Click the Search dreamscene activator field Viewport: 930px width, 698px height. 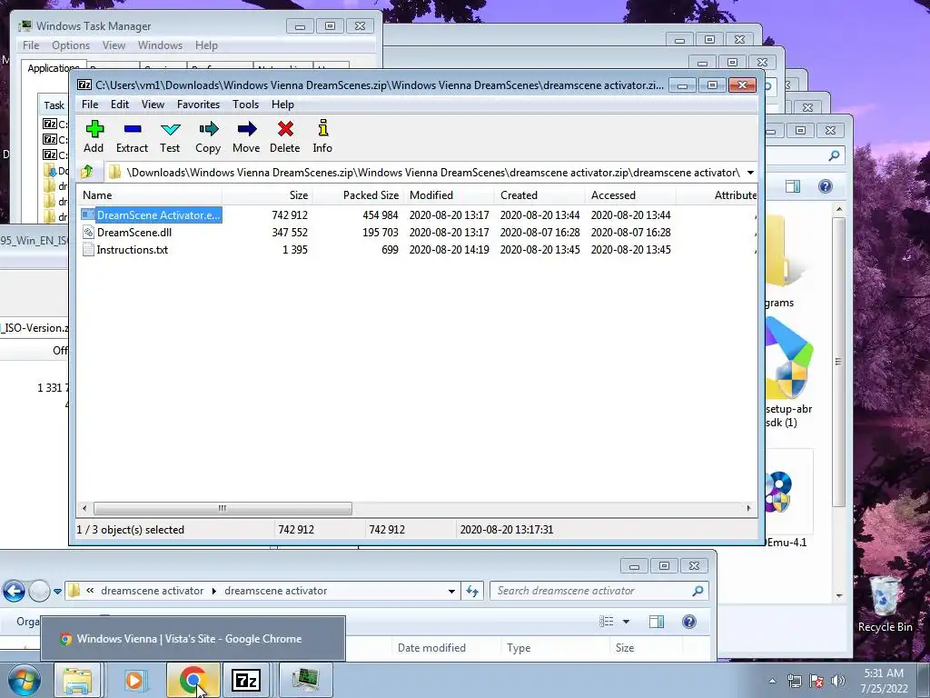599,591
